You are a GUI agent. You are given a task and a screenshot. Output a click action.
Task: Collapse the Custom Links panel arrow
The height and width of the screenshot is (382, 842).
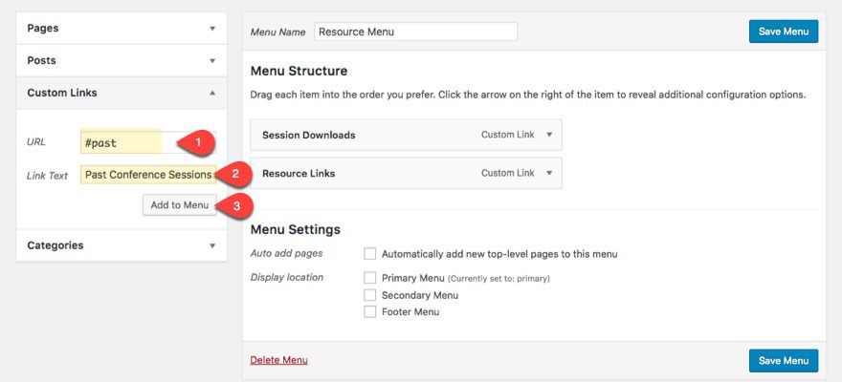click(212, 94)
